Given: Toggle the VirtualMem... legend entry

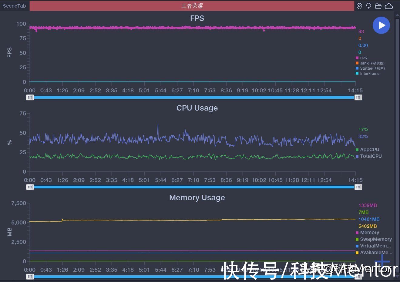Looking at the screenshot, I should (x=373, y=246).
